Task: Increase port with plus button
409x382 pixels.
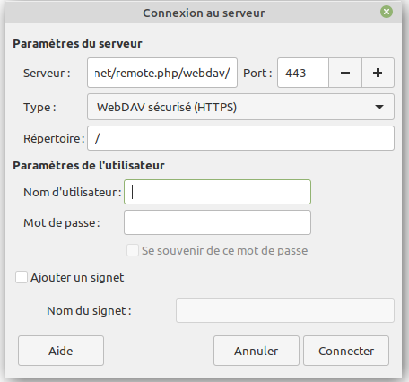Action: 378,73
